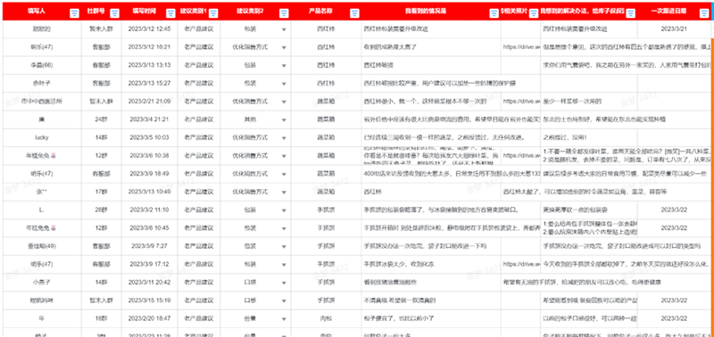Expand 建议类别2 dropdown in 2023/3/6 10:38 row
Screen dimensions: 714x337
(284, 156)
